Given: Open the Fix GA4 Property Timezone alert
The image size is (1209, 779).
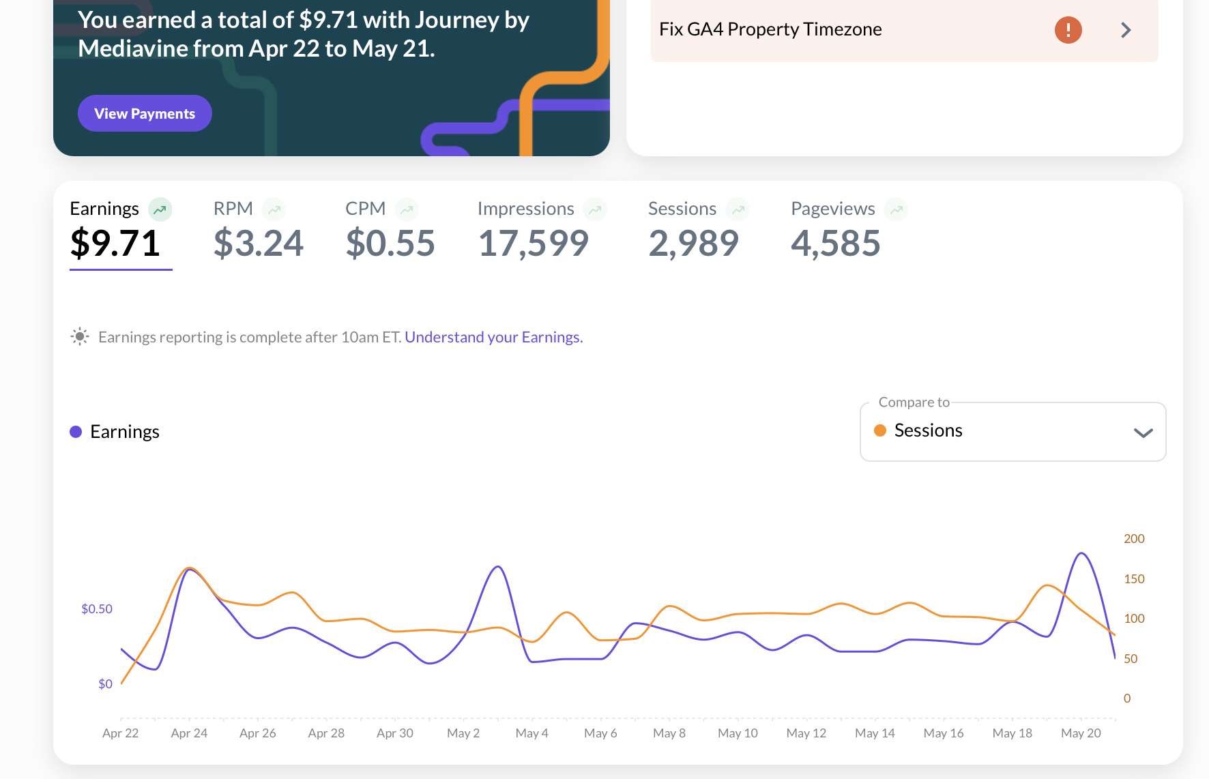Looking at the screenshot, I should point(770,30).
